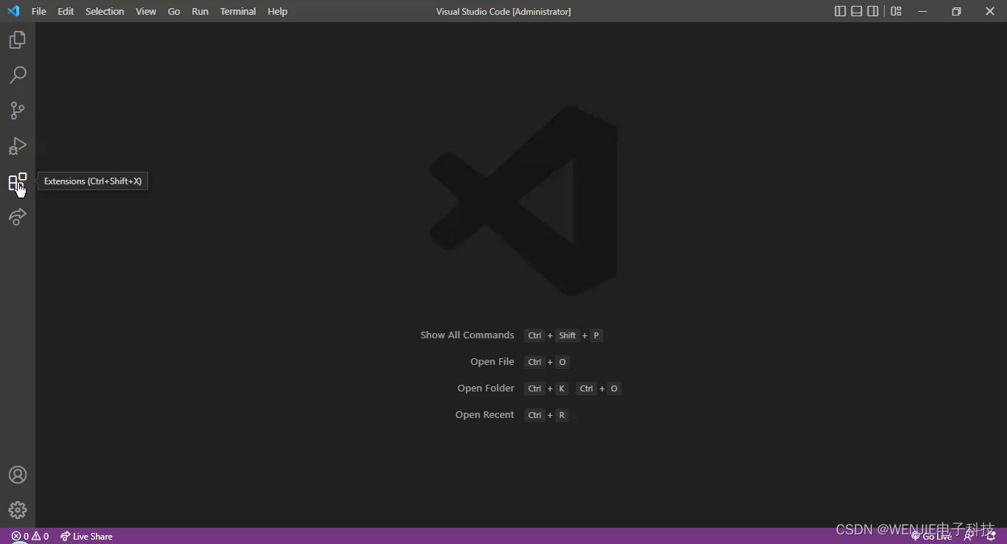Open the Edit menu

[66, 11]
